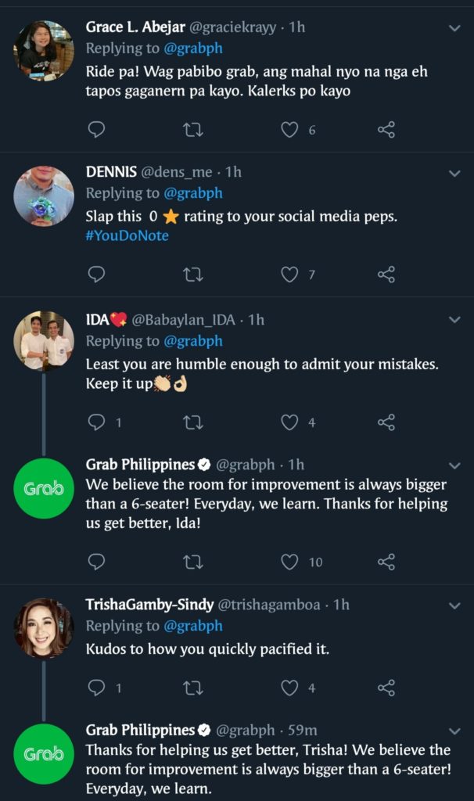Open Grab Philippines green profile logo for the Ida reply
The image size is (474, 801).
click(44, 488)
